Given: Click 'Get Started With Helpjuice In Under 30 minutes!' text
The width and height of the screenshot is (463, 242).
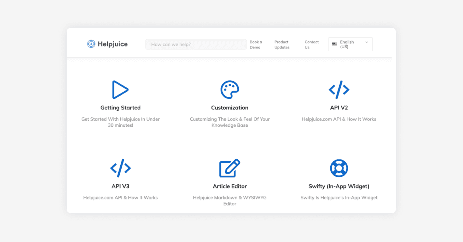Looking at the screenshot, I should (121, 122).
